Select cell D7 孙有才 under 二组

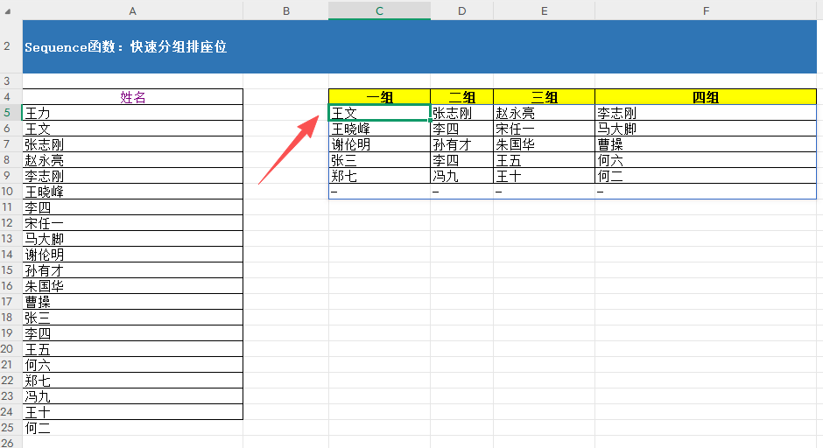tap(462, 144)
